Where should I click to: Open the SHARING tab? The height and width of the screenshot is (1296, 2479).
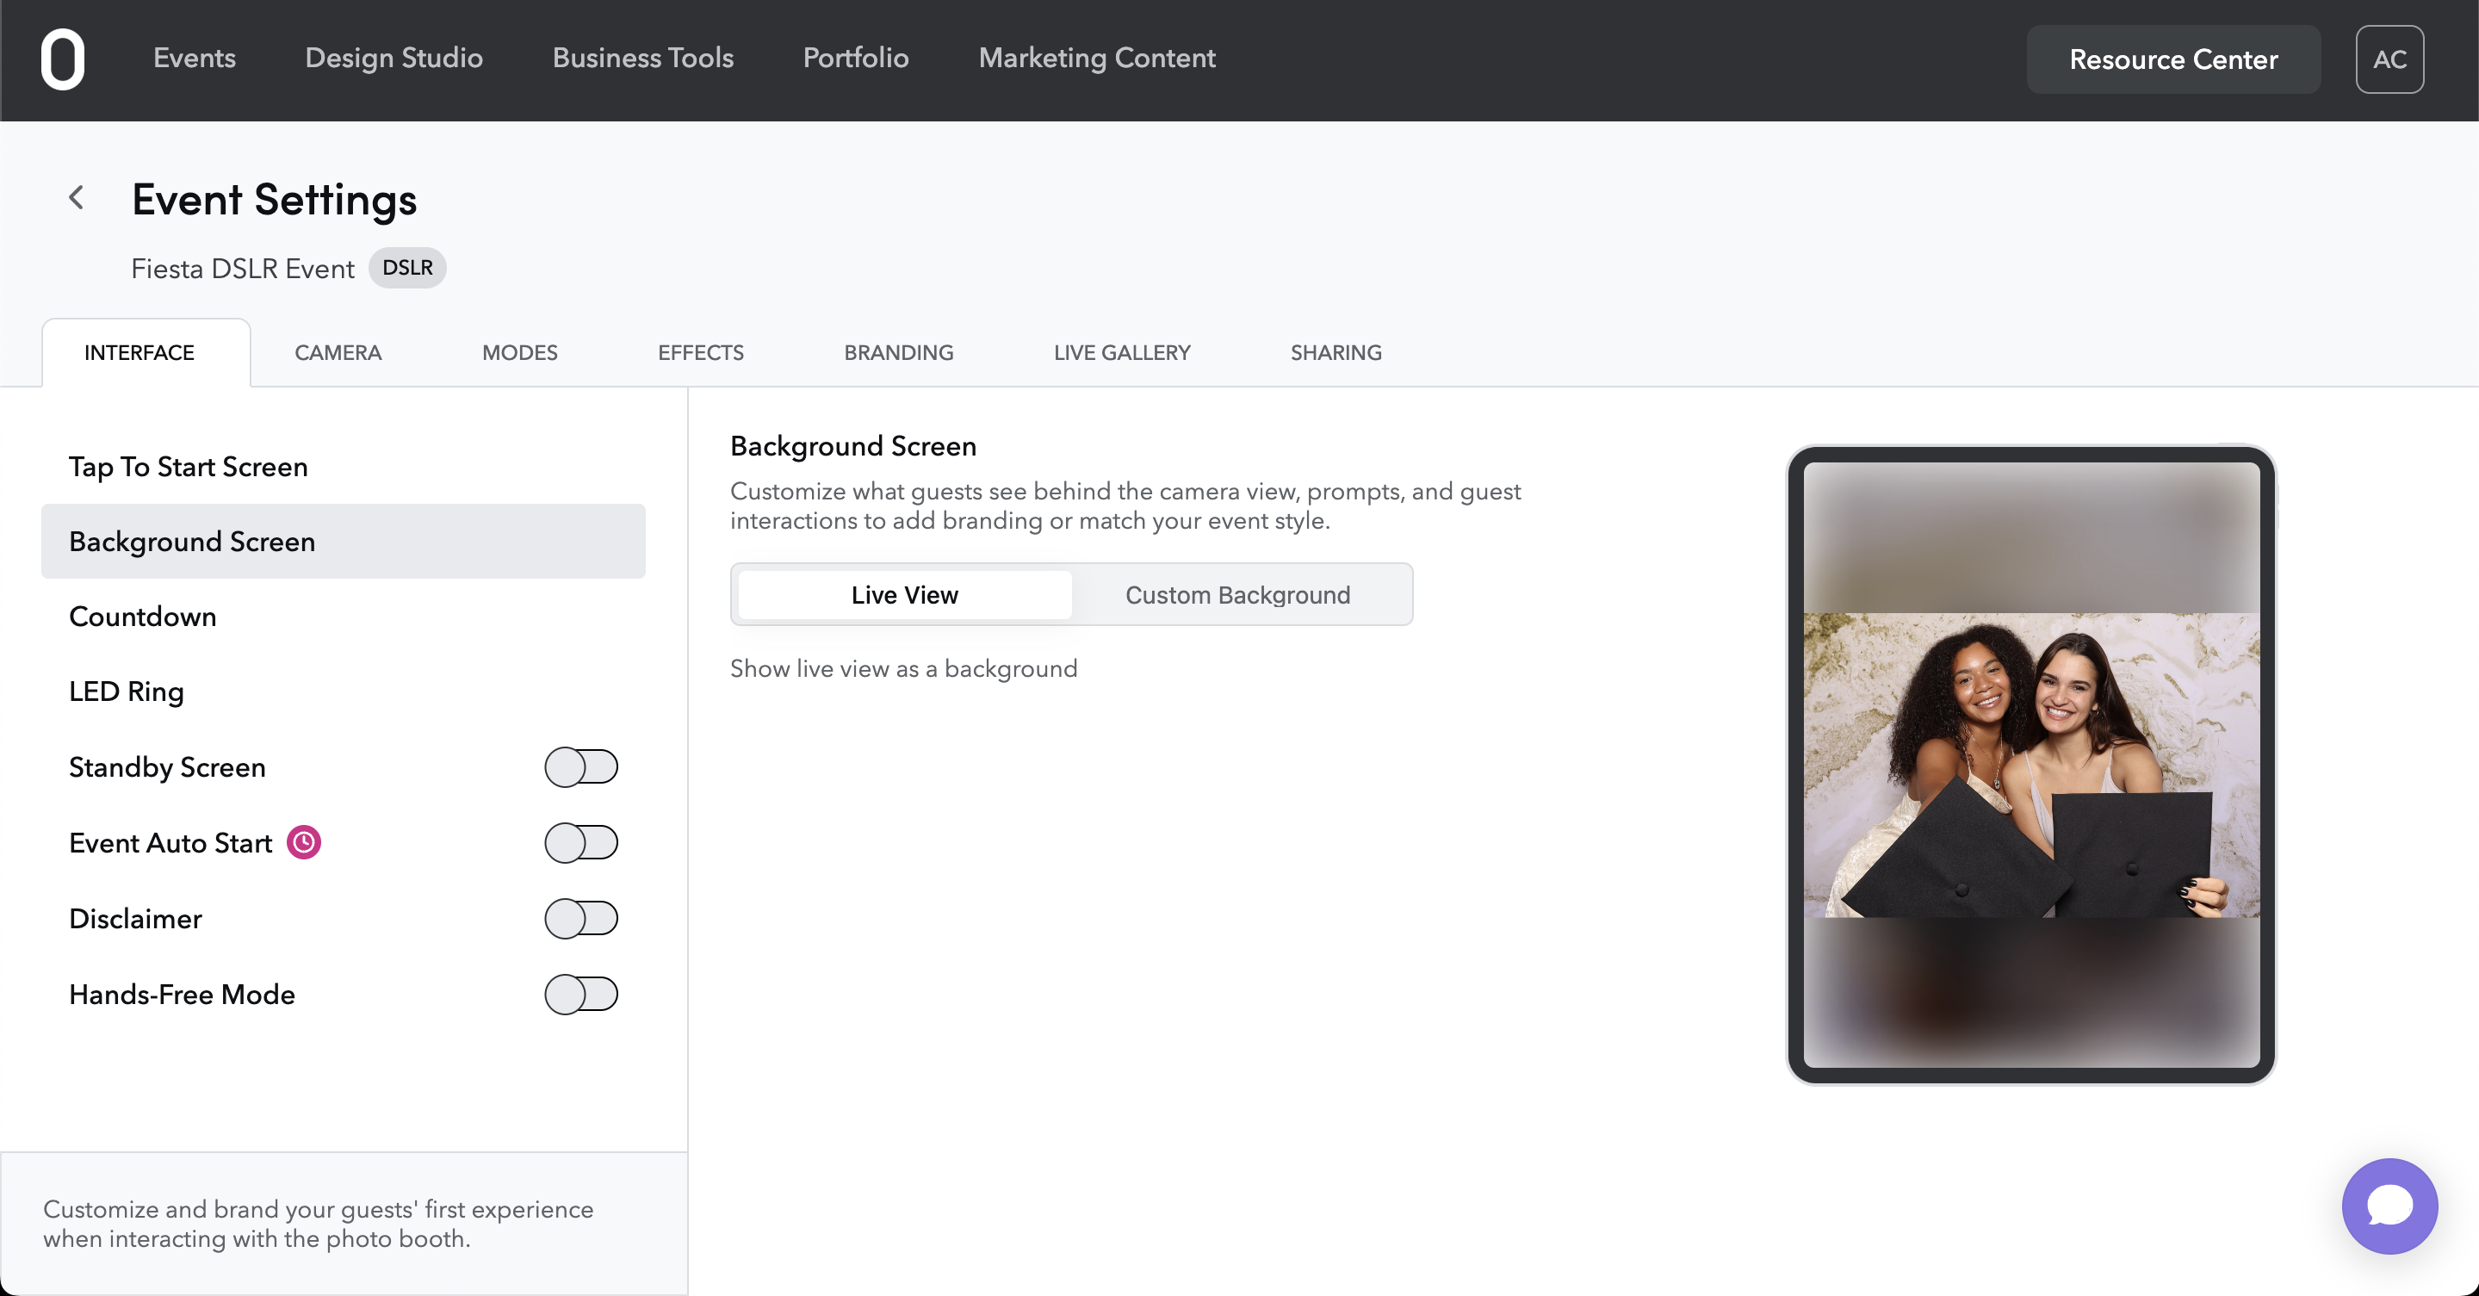[x=1336, y=352]
